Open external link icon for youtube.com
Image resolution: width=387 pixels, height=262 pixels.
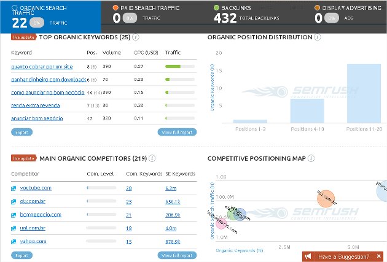pos(14,188)
